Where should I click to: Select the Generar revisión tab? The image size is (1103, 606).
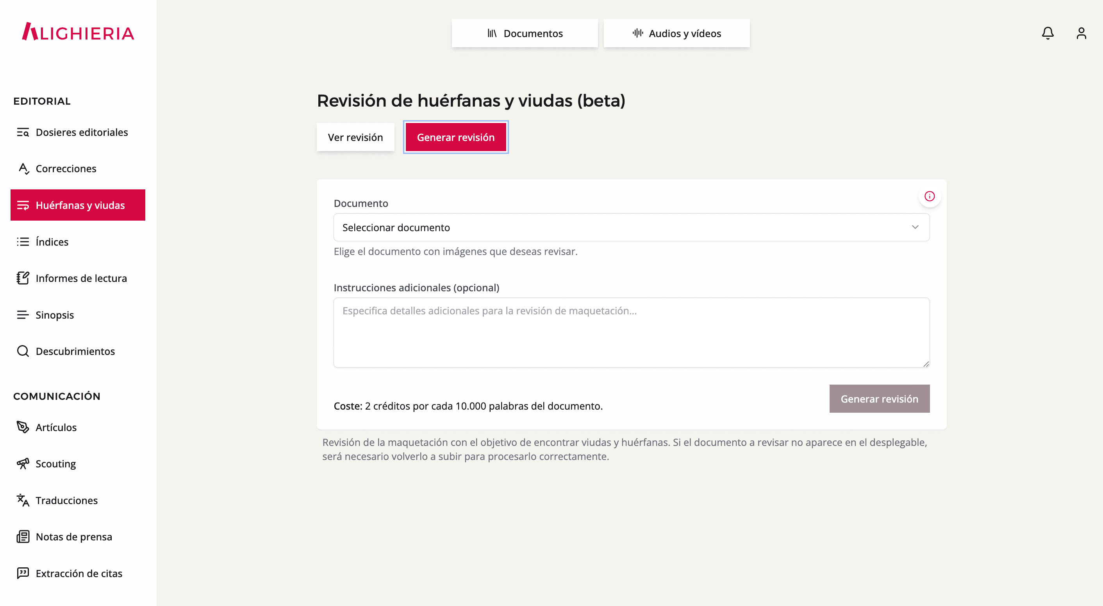(455, 137)
